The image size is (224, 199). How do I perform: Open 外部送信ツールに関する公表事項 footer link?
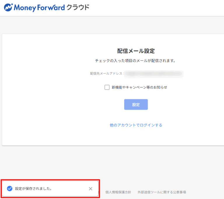[162, 192]
